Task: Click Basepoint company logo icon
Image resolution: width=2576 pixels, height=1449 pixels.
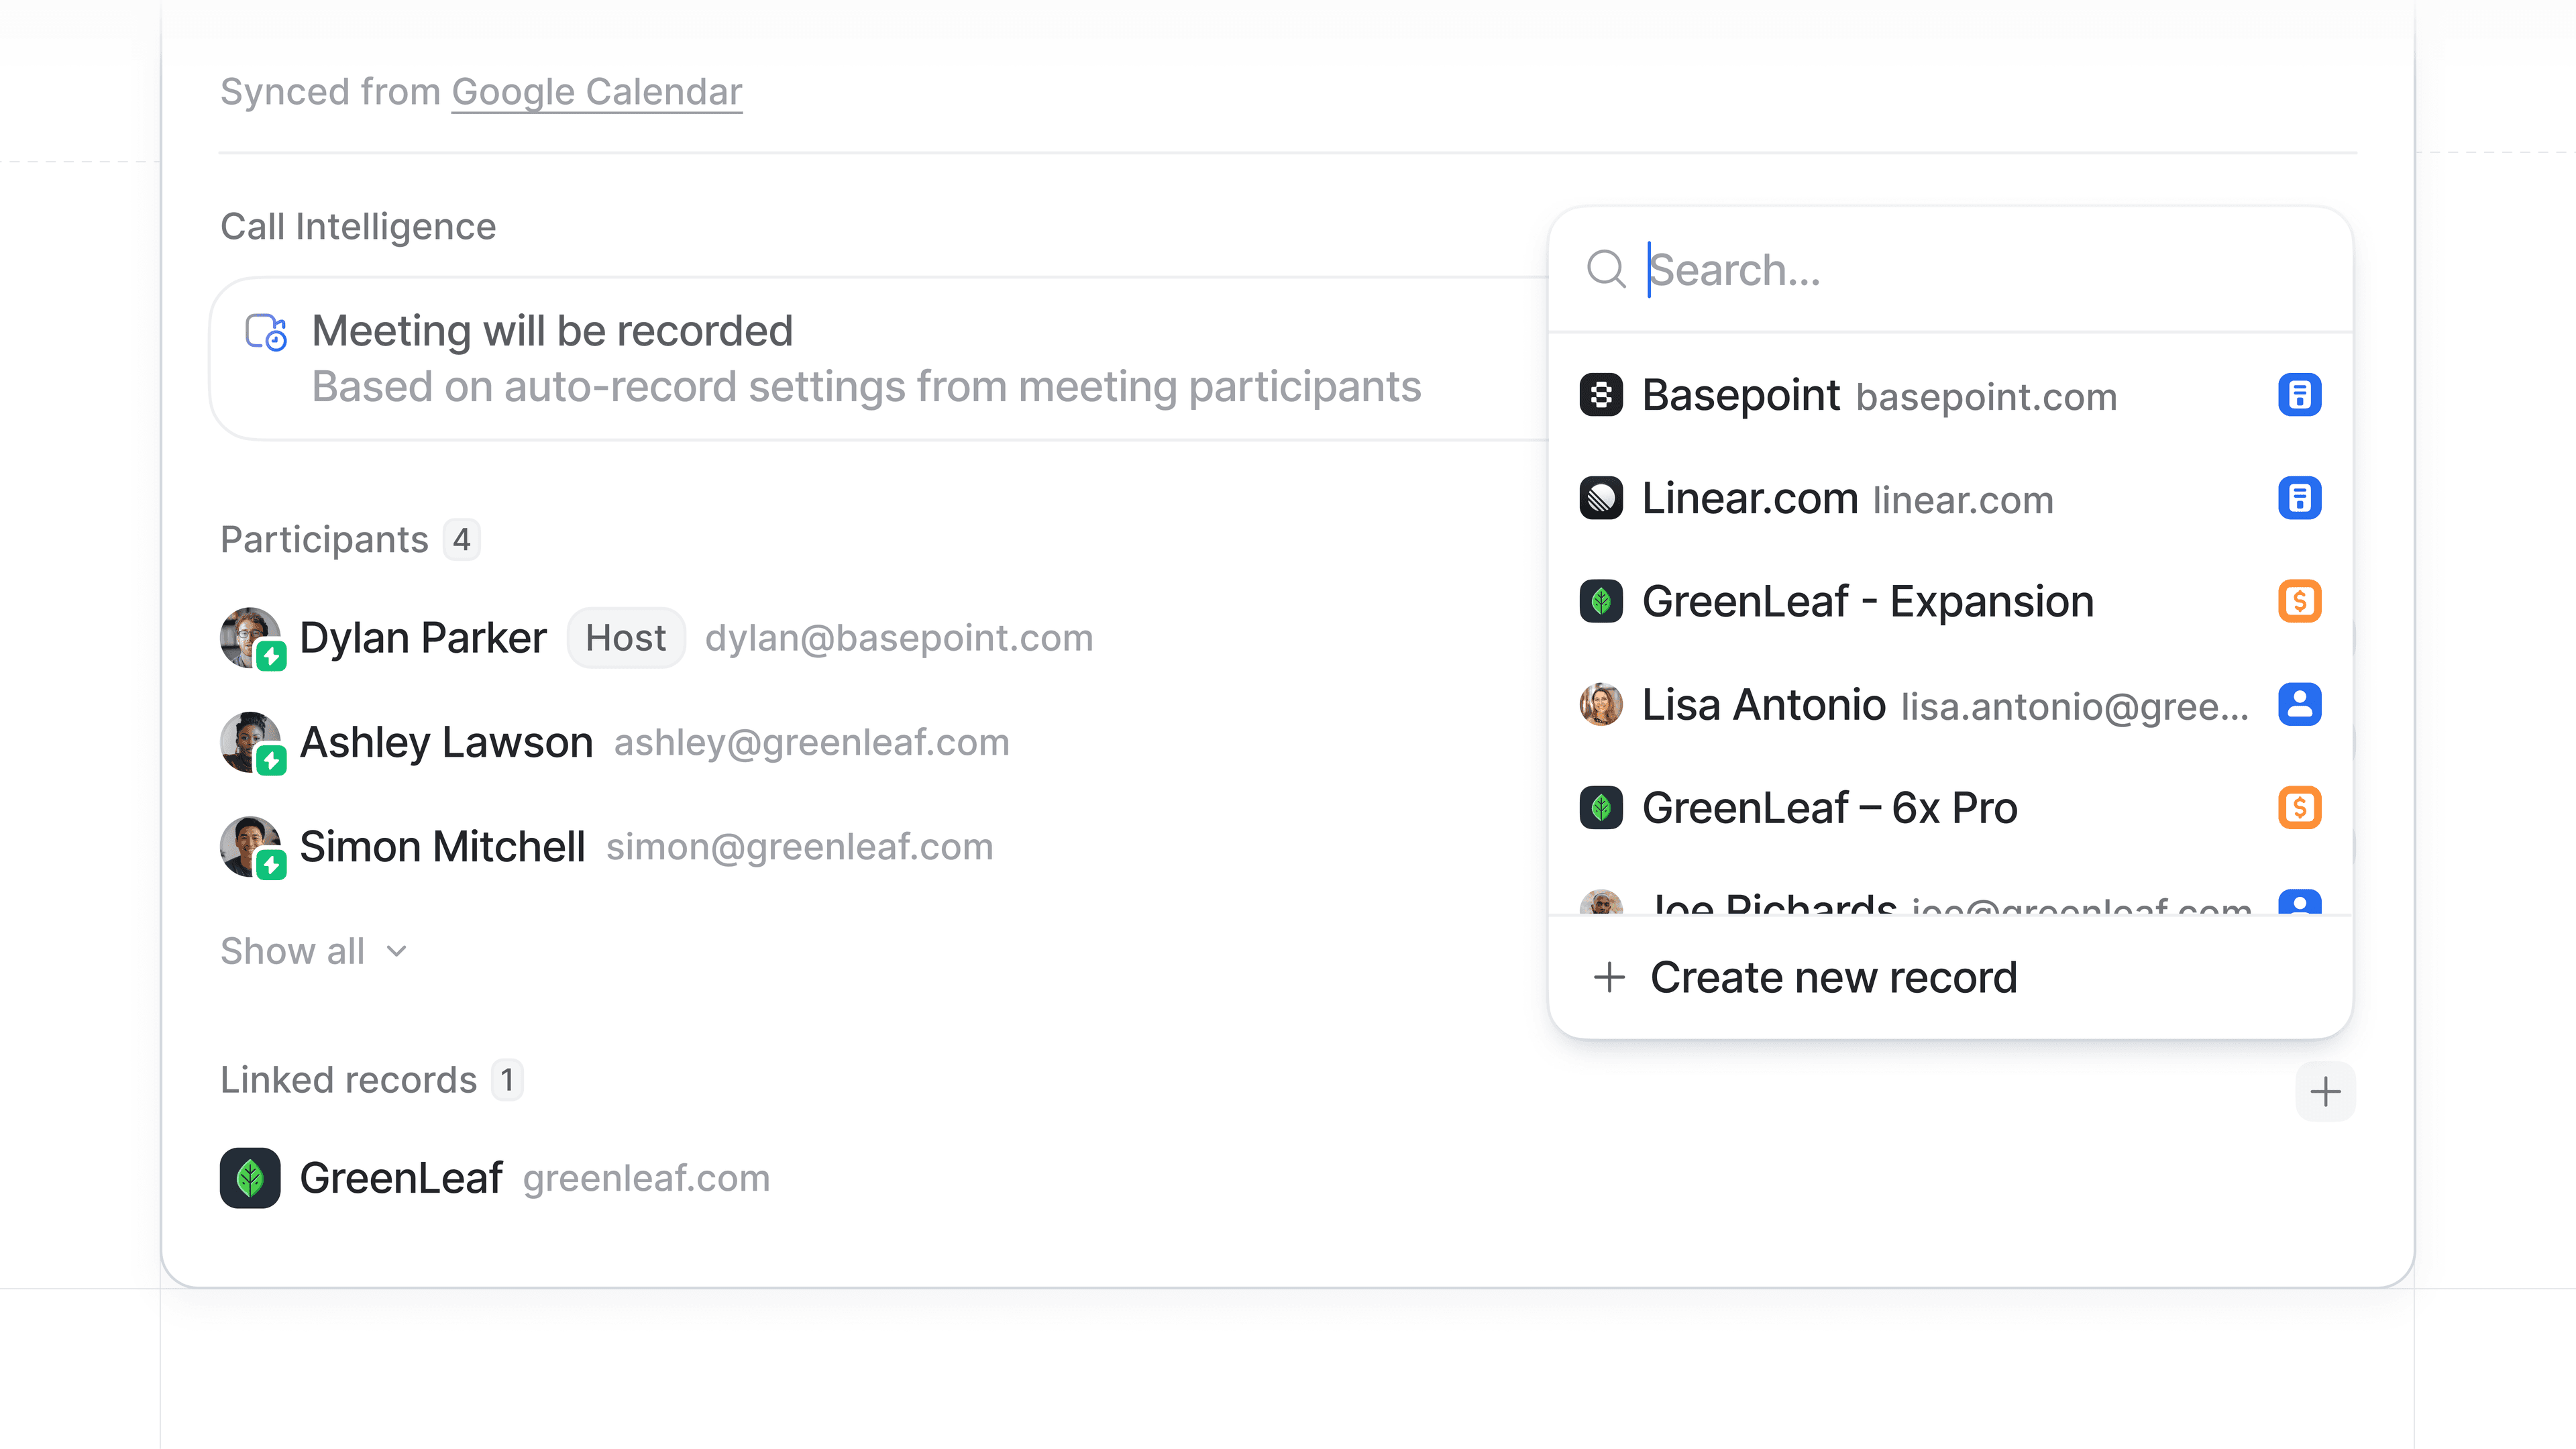Action: coord(1601,395)
